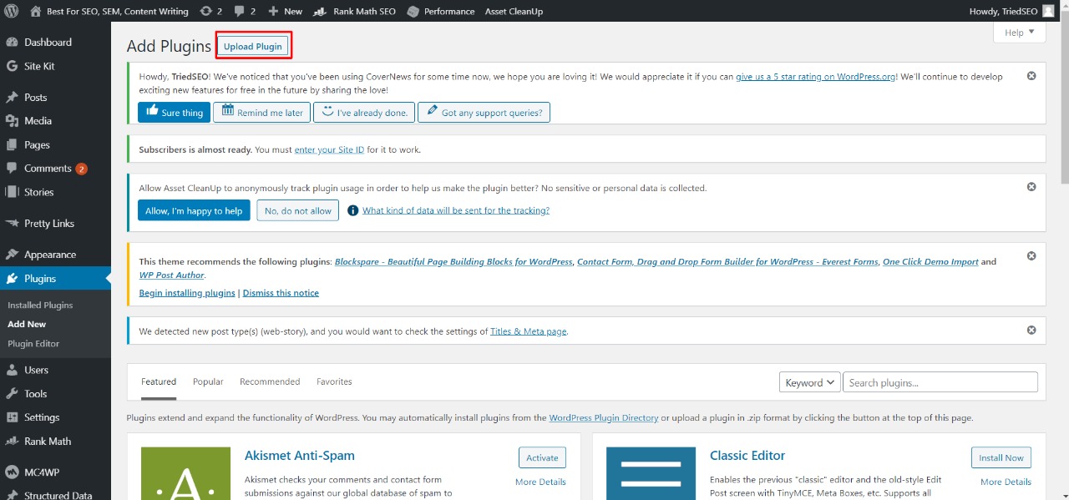Click the plus New icon in admin bar
1069x500 pixels.
coord(274,12)
